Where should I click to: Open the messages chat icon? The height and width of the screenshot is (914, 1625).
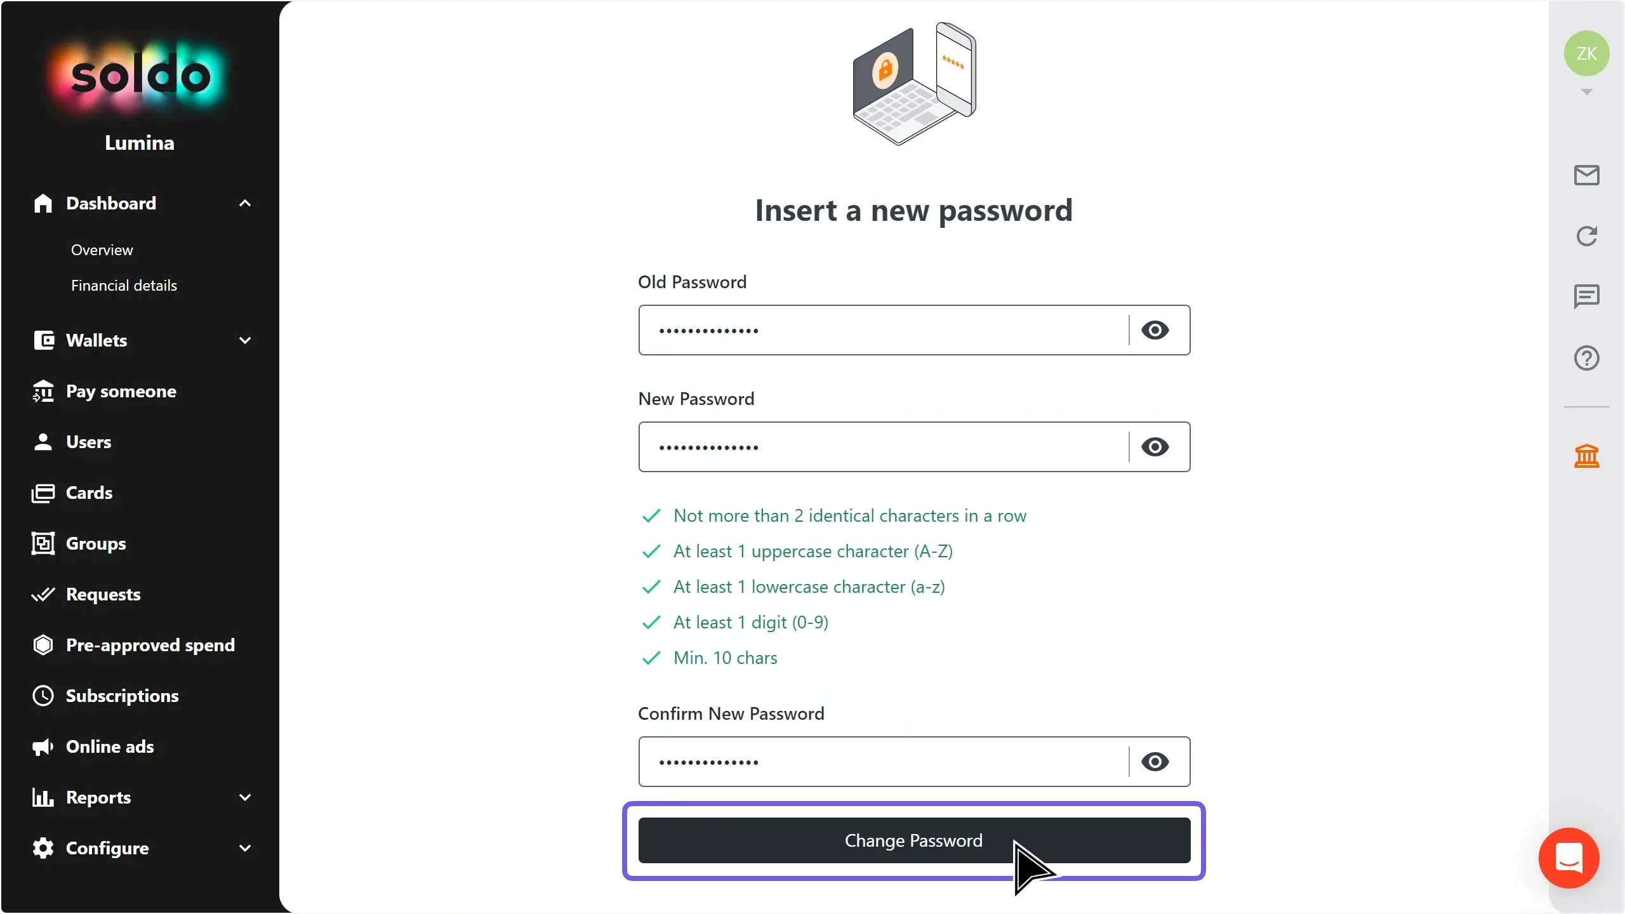1586,296
